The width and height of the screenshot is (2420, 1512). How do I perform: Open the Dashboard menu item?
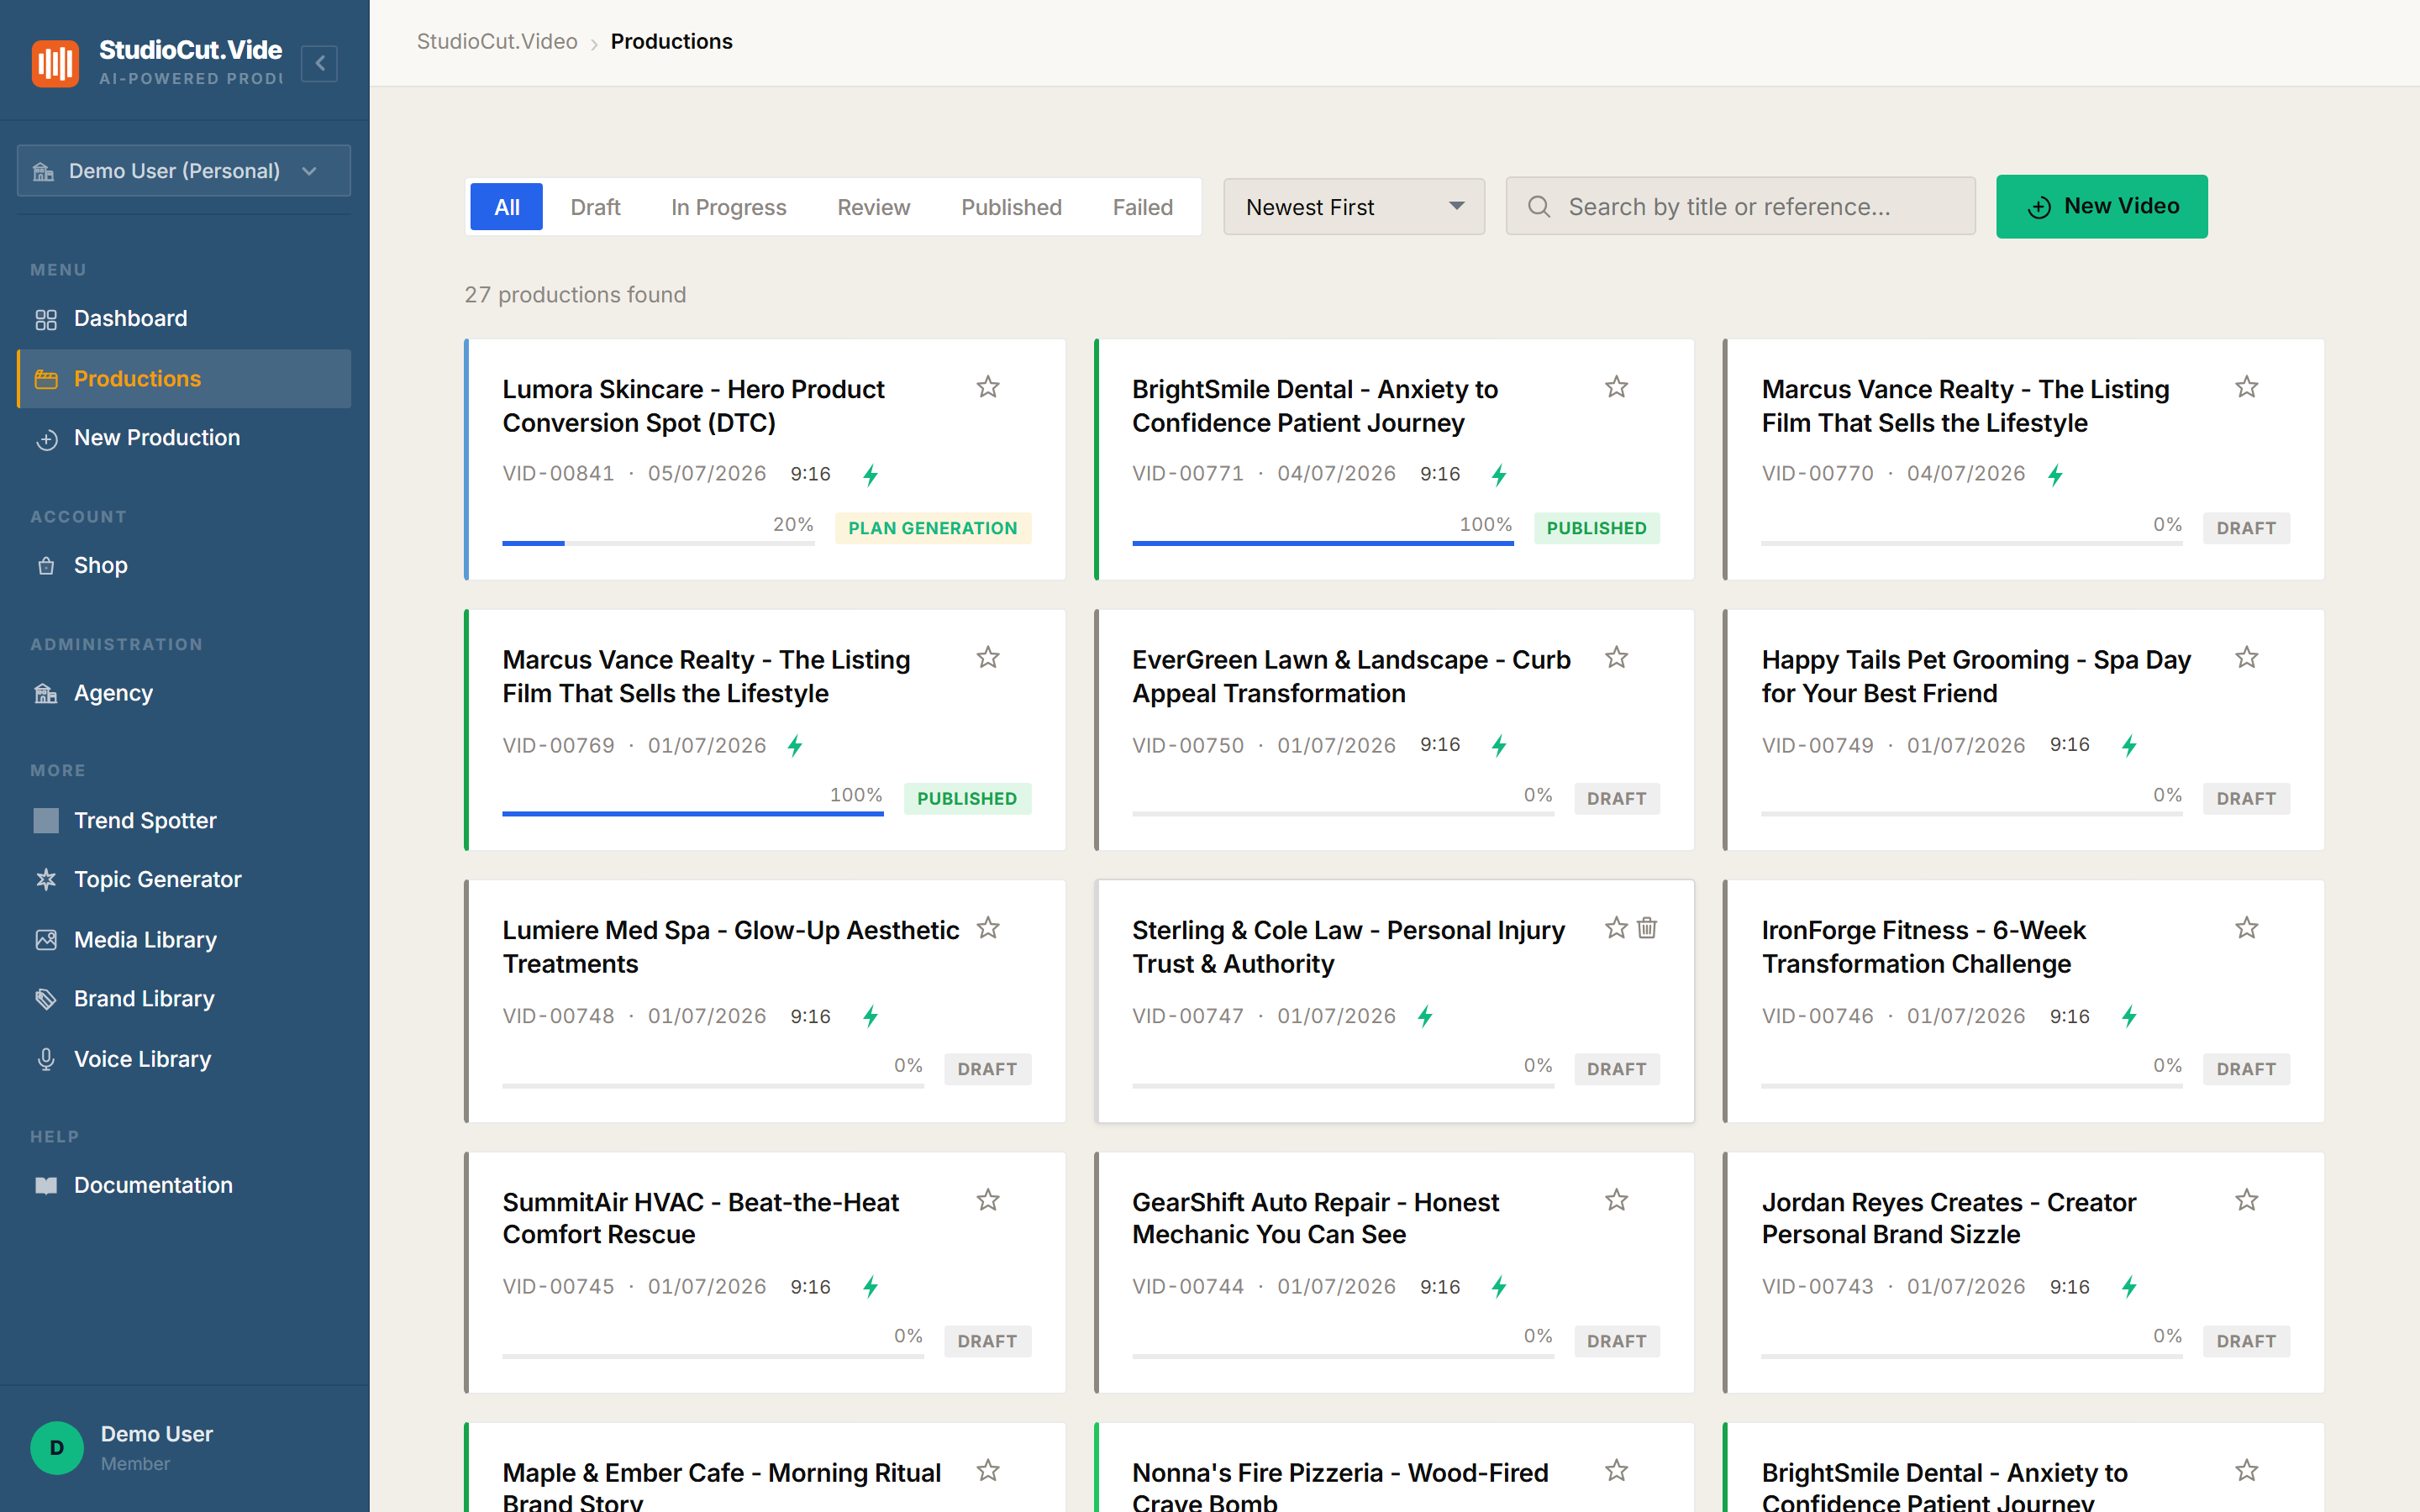(184, 319)
